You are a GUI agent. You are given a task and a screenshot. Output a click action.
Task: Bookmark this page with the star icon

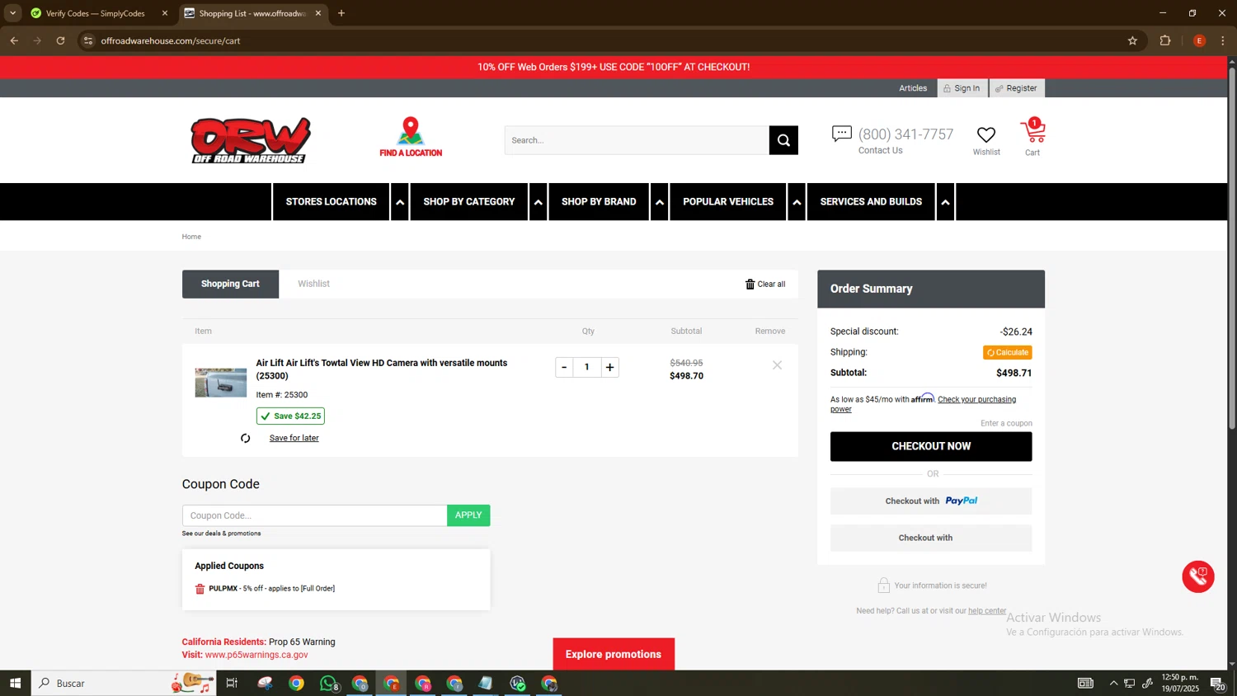pos(1132,40)
